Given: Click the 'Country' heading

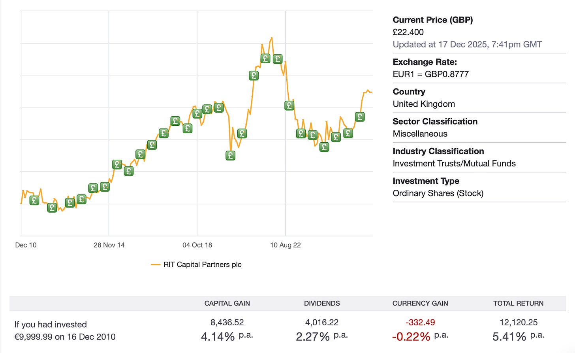Looking at the screenshot, I should pos(409,92).
